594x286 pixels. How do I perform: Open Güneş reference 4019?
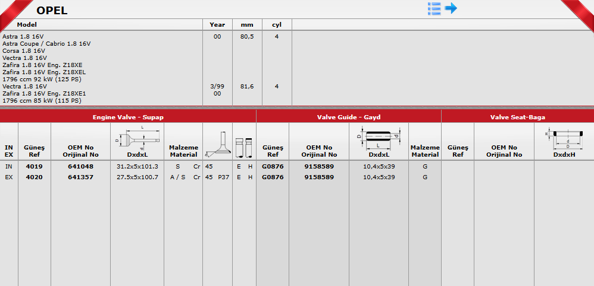click(34, 166)
